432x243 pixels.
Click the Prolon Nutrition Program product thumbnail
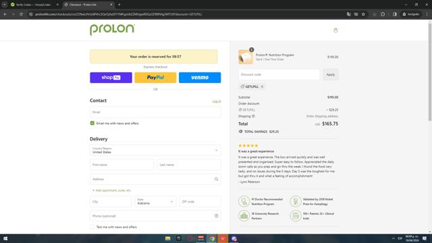pyautogui.click(x=246, y=57)
